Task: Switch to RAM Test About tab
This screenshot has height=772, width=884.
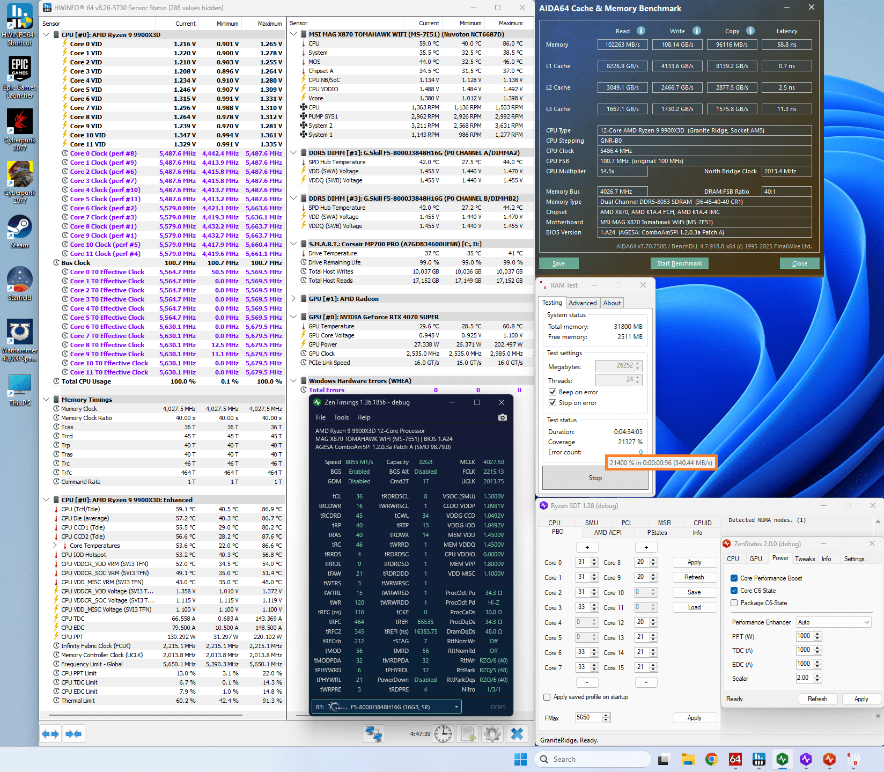Action: tap(612, 303)
